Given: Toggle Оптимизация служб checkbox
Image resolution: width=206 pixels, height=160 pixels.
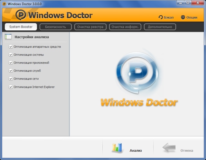Looking at the screenshot, I should pos(11,71).
